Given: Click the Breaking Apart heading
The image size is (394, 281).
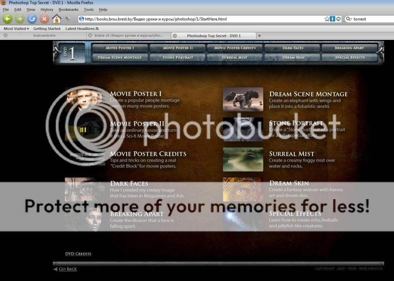Looking at the screenshot, I should click(x=137, y=214).
